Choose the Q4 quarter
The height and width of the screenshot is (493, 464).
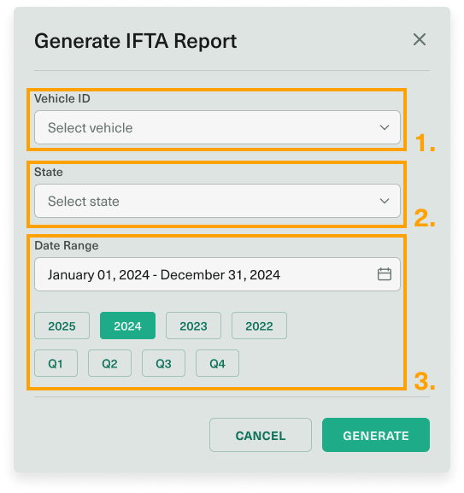click(x=218, y=363)
